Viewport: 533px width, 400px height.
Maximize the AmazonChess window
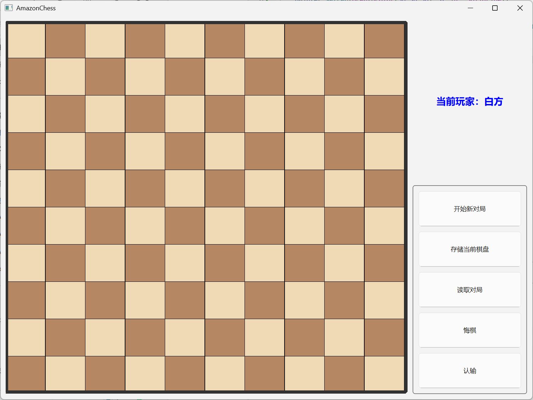[495, 8]
